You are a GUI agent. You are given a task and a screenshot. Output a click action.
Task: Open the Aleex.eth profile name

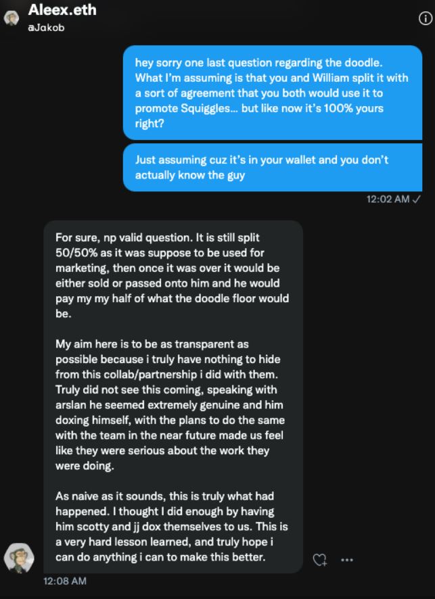pos(62,10)
